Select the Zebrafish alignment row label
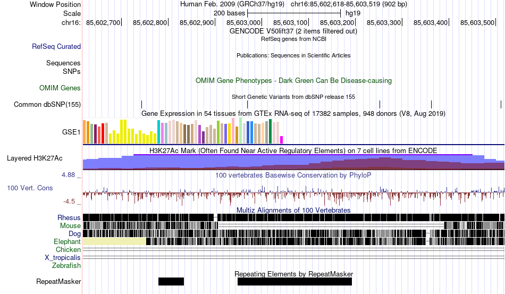Screen dimensions: 505x294 pos(66,266)
